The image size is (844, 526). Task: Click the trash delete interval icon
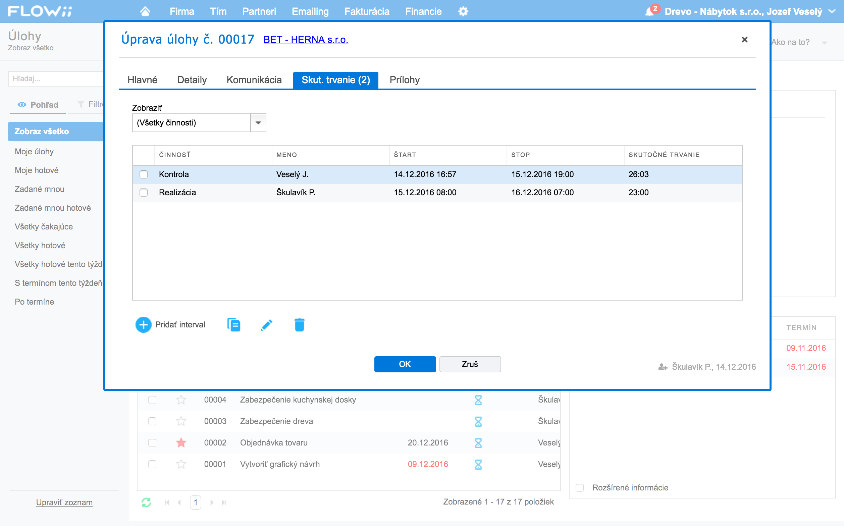click(299, 325)
